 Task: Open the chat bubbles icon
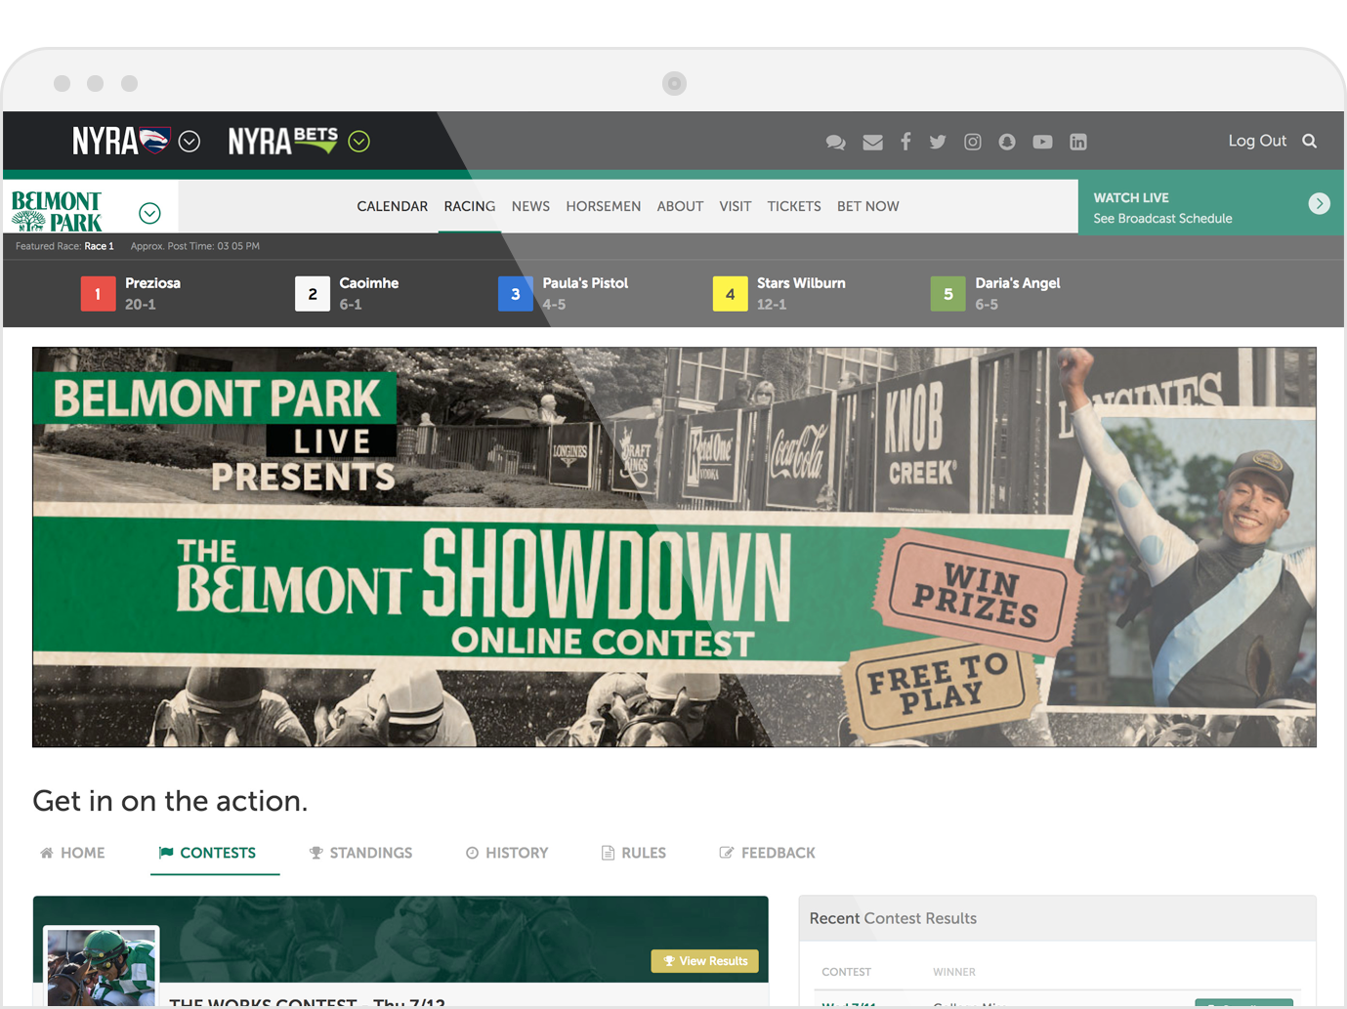point(835,142)
